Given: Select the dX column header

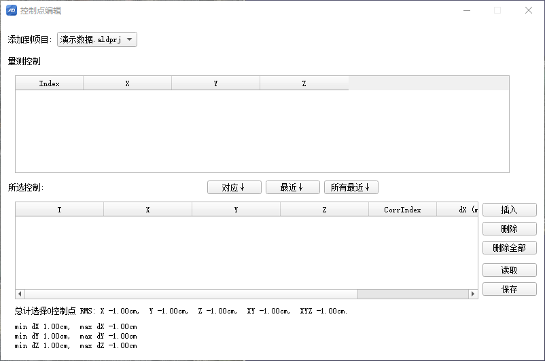Looking at the screenshot, I should click(457, 210).
